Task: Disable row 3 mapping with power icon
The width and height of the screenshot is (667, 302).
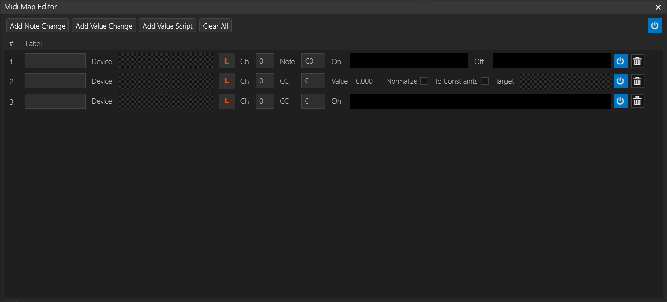Action: [x=620, y=101]
